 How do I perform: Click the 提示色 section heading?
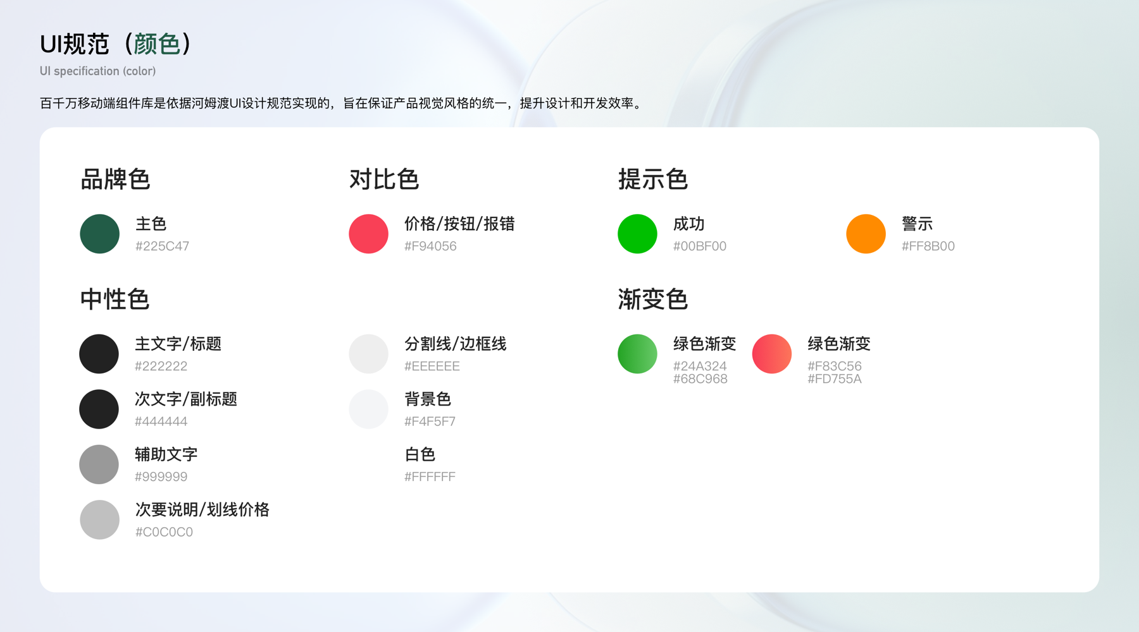pos(653,179)
